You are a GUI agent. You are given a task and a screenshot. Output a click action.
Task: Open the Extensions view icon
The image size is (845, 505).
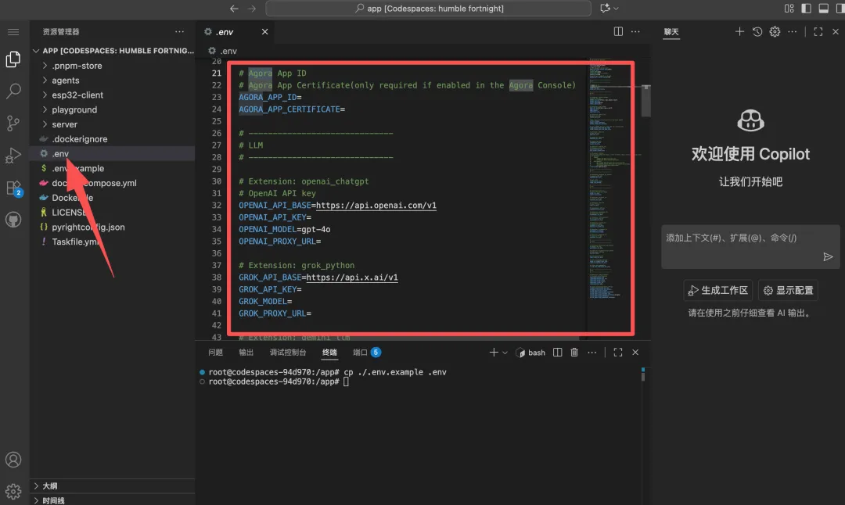(x=13, y=188)
